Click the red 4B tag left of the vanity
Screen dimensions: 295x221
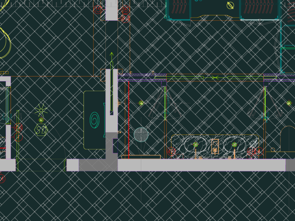[171, 152]
